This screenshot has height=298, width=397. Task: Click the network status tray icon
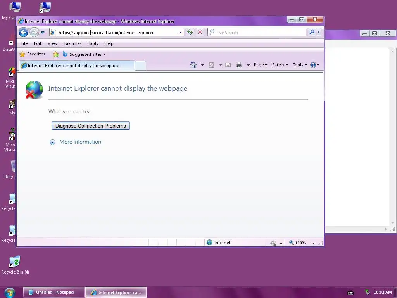click(x=368, y=292)
